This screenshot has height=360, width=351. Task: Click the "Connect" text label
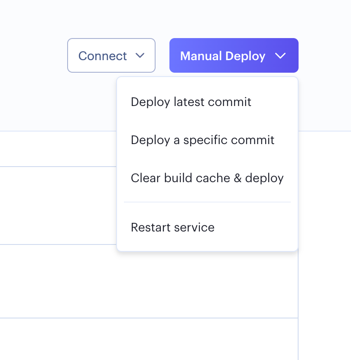click(102, 56)
